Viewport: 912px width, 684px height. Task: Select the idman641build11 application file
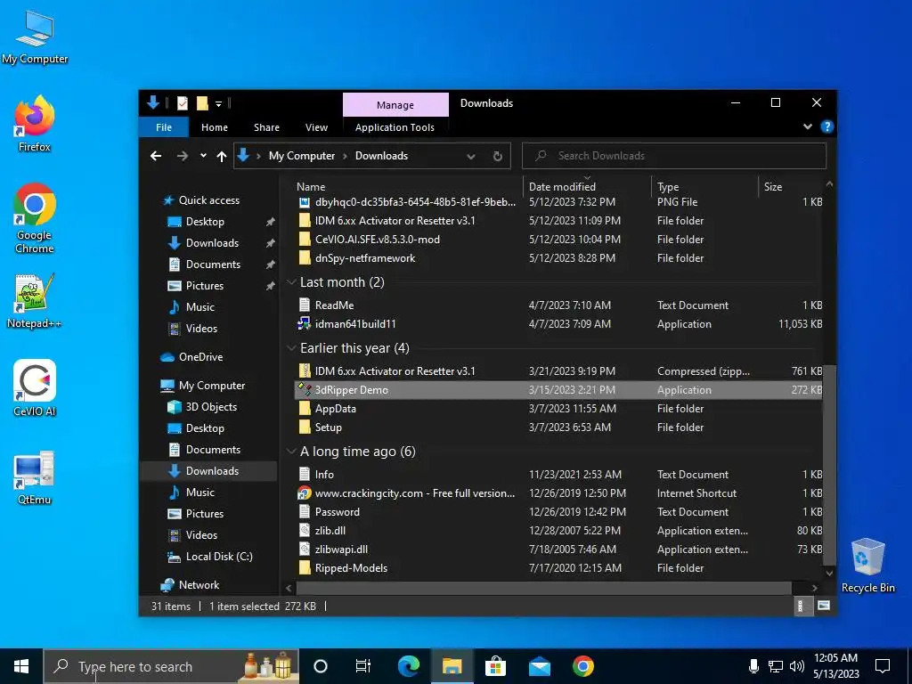354,324
